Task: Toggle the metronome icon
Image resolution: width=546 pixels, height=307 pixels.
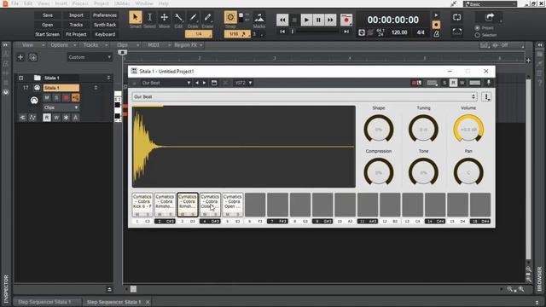Action: (x=436, y=34)
